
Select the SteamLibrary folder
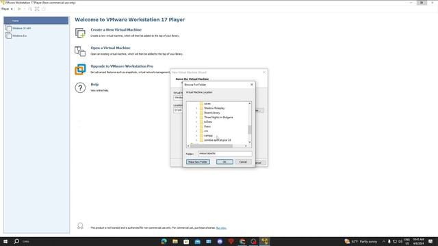tap(211, 113)
